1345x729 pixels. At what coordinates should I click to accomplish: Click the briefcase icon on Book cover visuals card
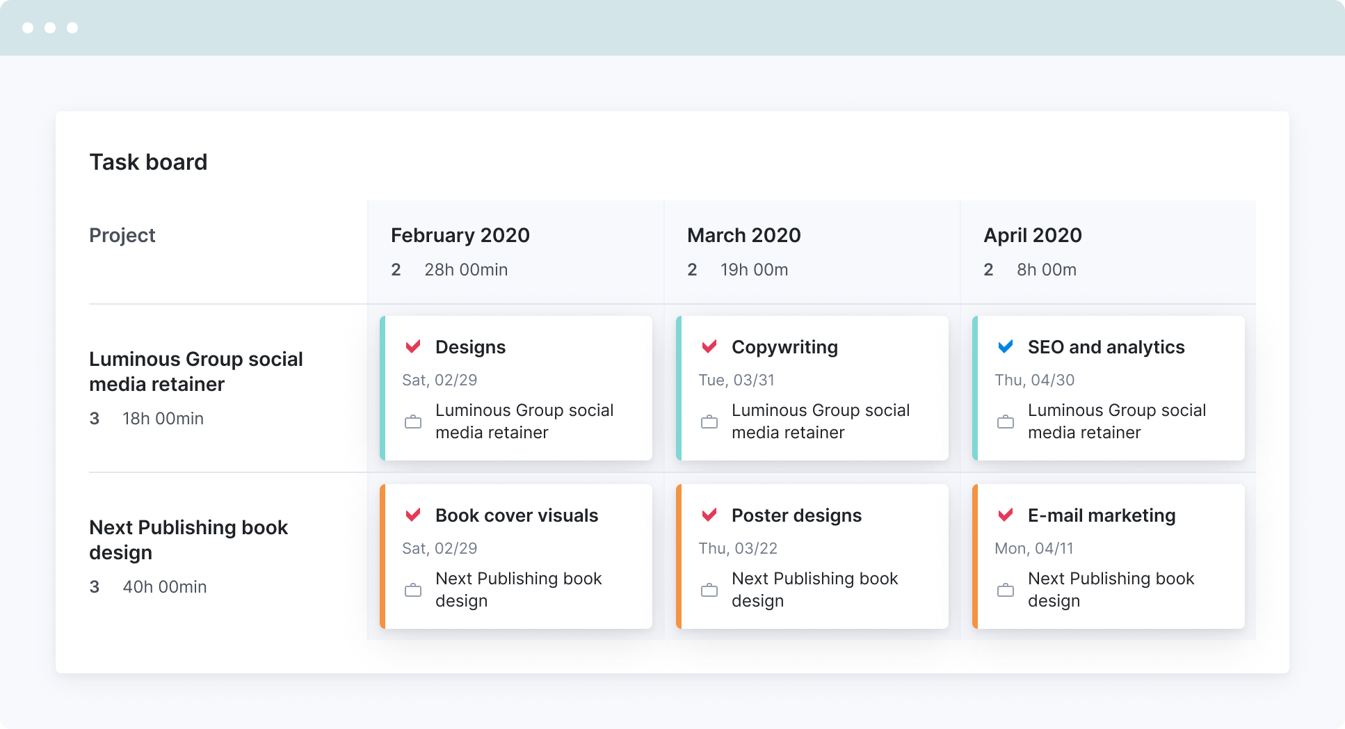[x=413, y=590]
